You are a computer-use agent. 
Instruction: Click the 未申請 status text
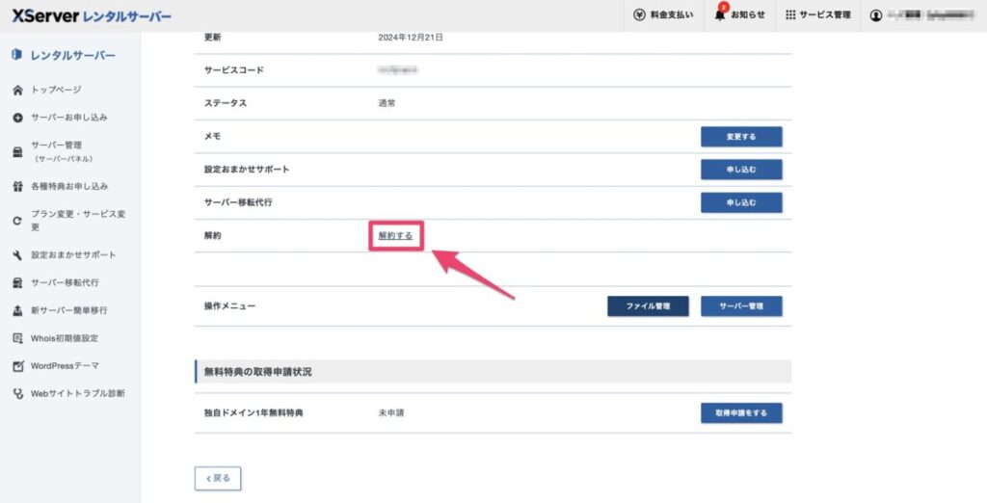pos(391,413)
